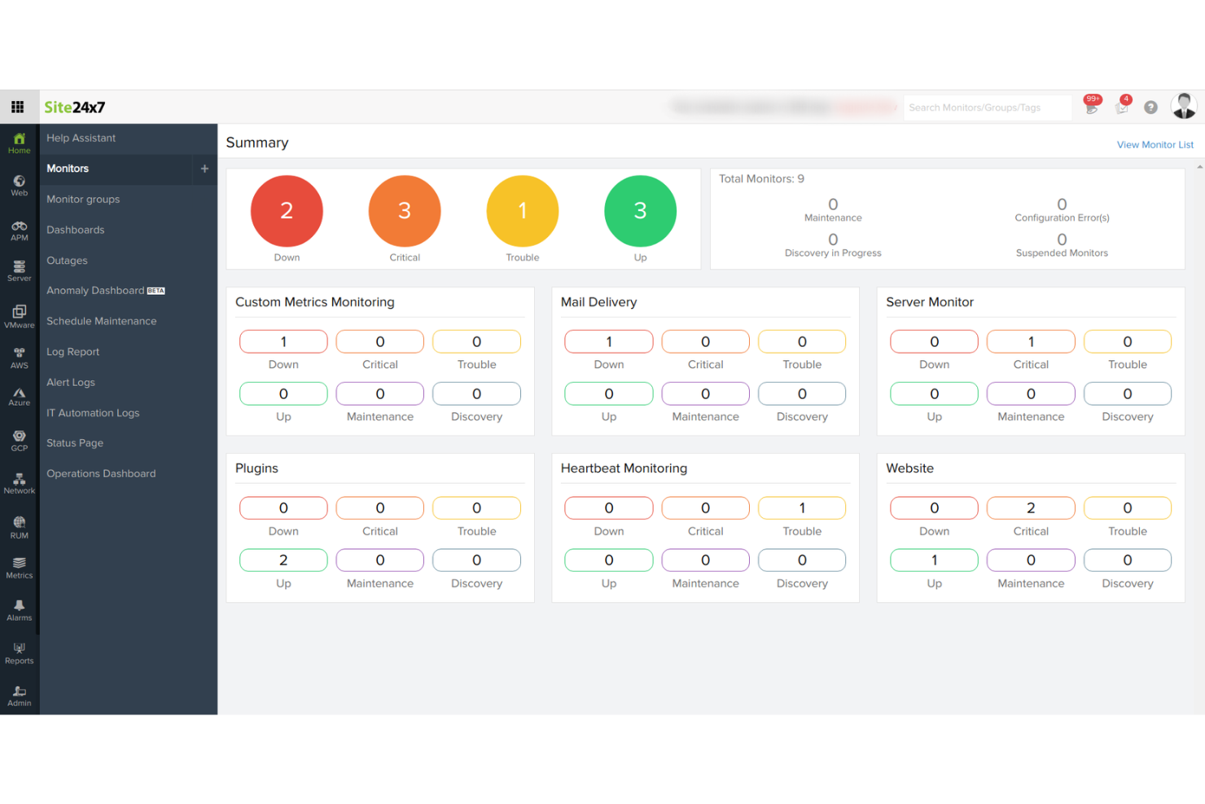Open the Dashboards menu item
This screenshot has height=804, width=1205.
pos(76,230)
